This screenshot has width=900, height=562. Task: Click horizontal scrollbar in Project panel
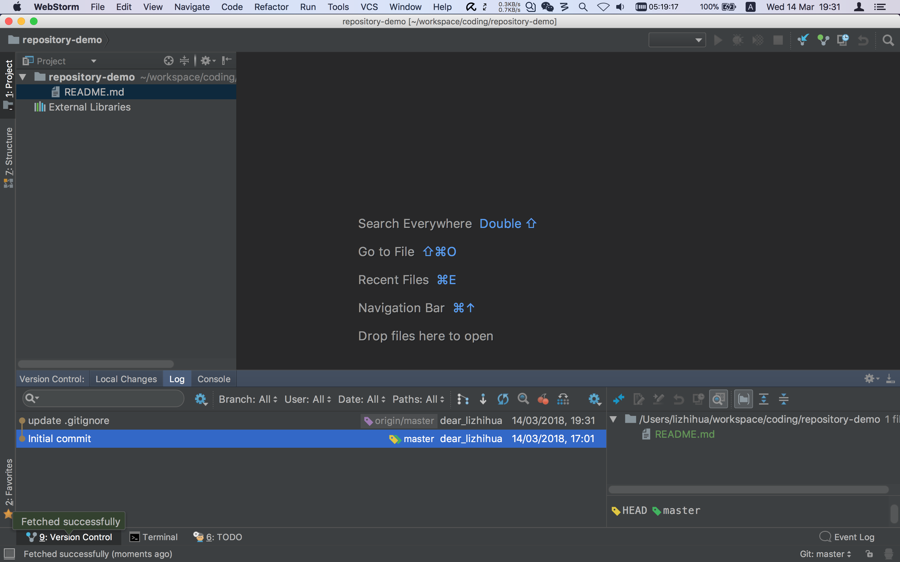(96, 363)
